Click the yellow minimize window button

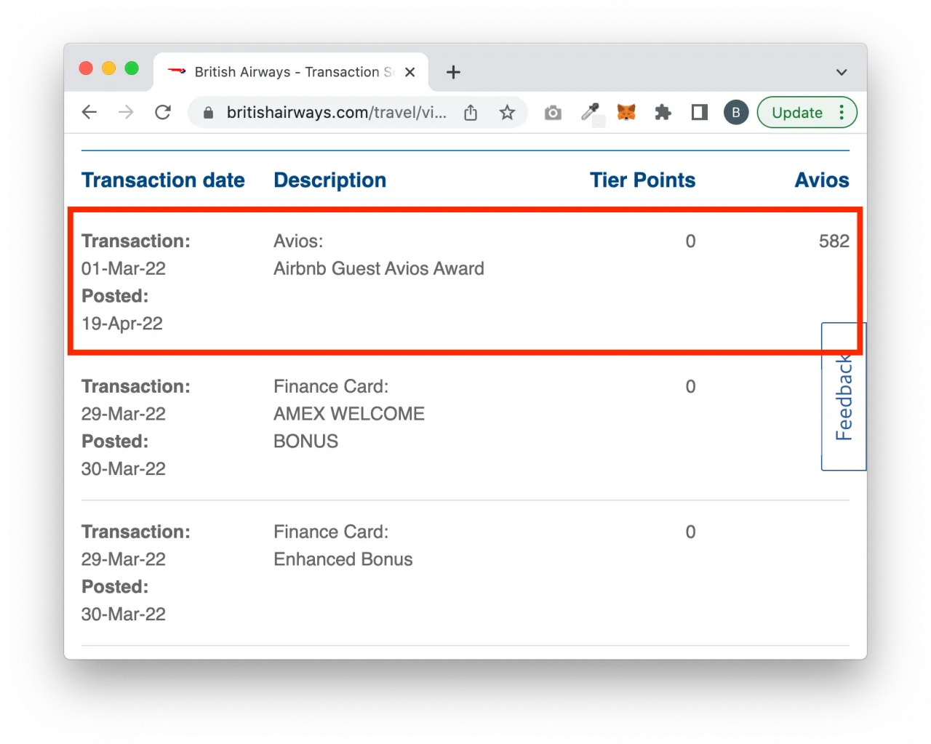pyautogui.click(x=109, y=68)
